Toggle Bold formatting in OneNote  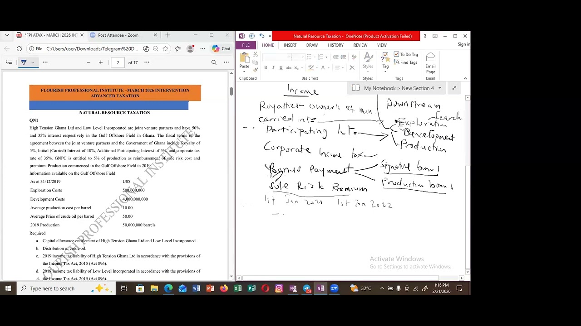pos(266,68)
